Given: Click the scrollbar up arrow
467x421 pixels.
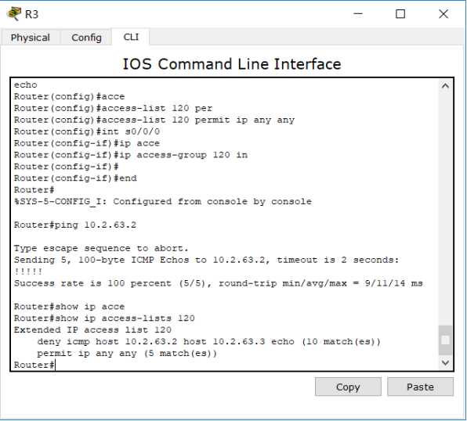Looking at the screenshot, I should 445,86.
